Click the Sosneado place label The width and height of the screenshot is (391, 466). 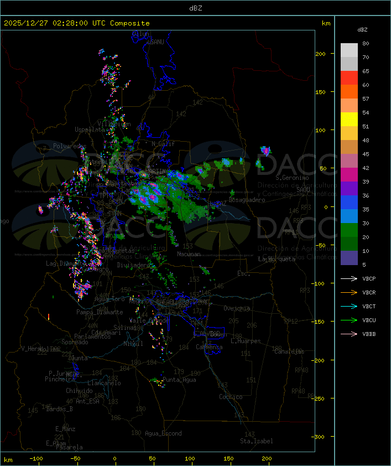[75, 342]
